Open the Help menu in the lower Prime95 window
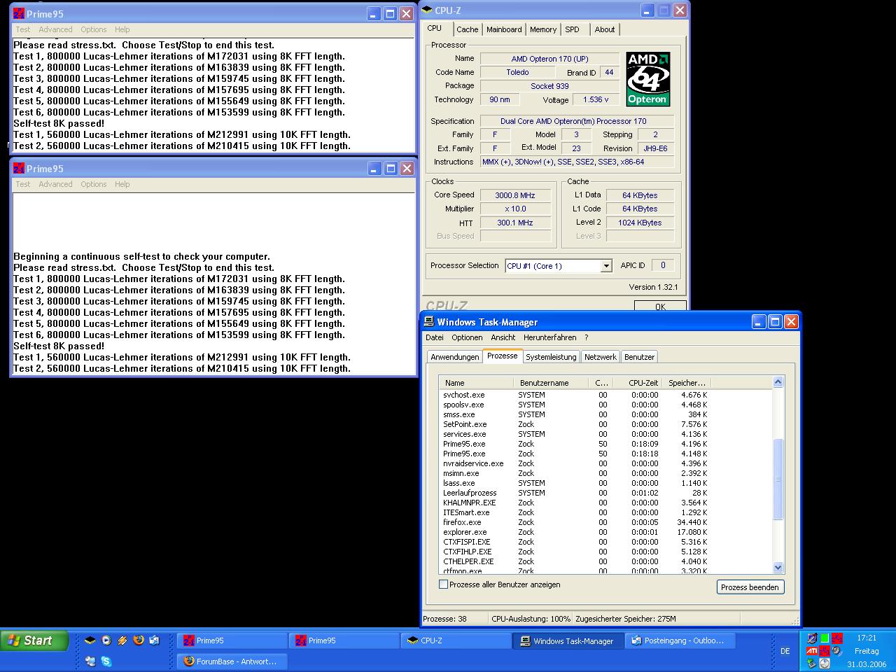This screenshot has width=896, height=672. coord(122,184)
